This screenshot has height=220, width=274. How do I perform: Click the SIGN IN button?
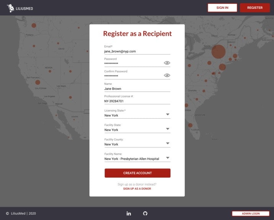222,8
